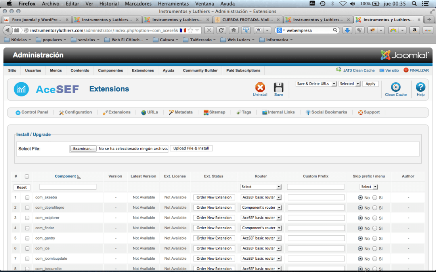436x272 pixels.
Task: Click the Firefox back arrow button
Action: tap(8, 30)
